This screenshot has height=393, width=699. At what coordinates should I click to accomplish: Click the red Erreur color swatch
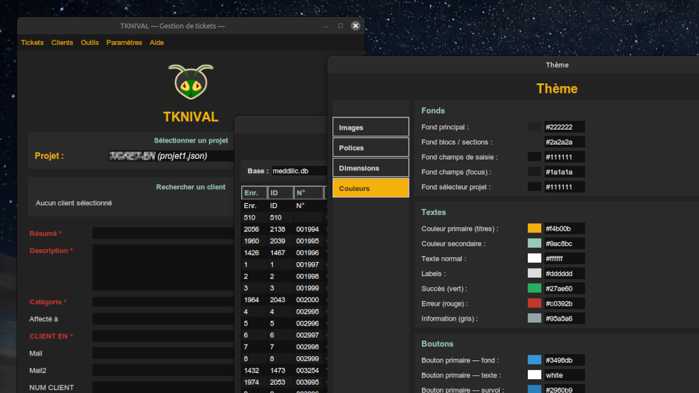point(534,304)
